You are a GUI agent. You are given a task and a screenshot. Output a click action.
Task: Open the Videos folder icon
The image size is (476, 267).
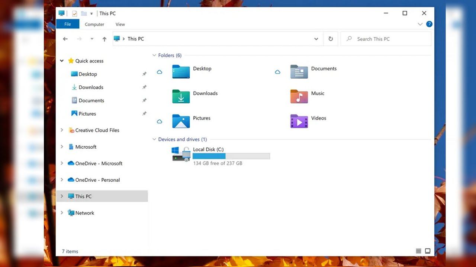(x=299, y=121)
